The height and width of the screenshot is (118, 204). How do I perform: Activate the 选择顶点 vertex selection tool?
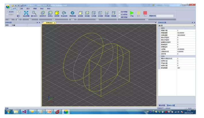pos(43,13)
